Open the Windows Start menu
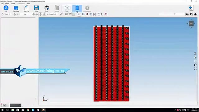Screen dimensions: 199x112 (x=2, y=110)
